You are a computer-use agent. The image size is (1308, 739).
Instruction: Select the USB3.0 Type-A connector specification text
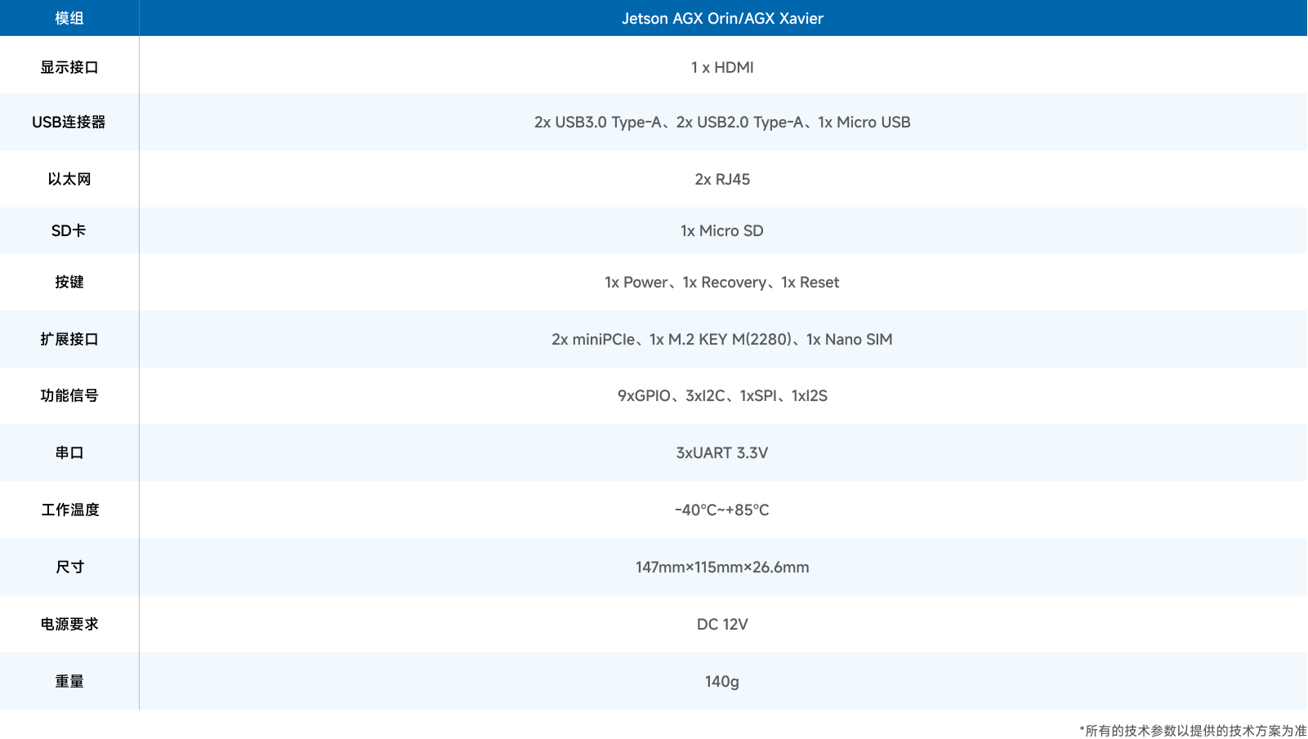(x=722, y=122)
